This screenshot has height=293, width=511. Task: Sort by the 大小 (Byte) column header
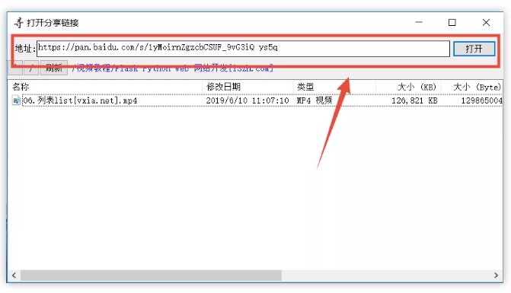click(x=477, y=87)
